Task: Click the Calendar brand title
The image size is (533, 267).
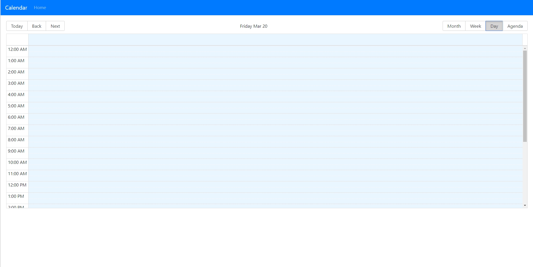Action: point(16,7)
